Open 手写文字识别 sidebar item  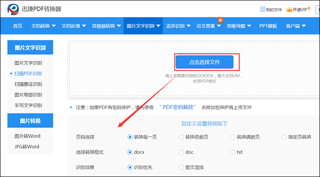pos(28,105)
